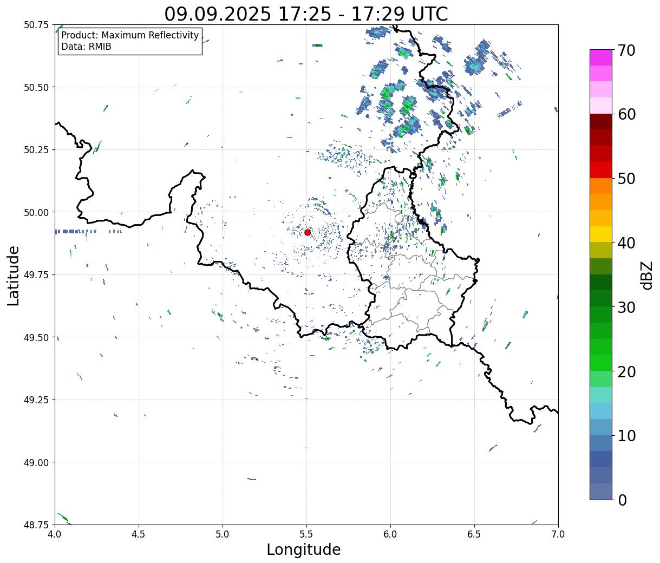Click the colorbar tick label '10'
The height and width of the screenshot is (563, 660).
coord(626,435)
